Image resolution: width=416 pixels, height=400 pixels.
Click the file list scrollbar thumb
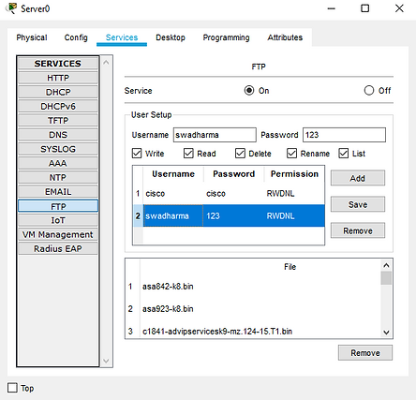386,278
